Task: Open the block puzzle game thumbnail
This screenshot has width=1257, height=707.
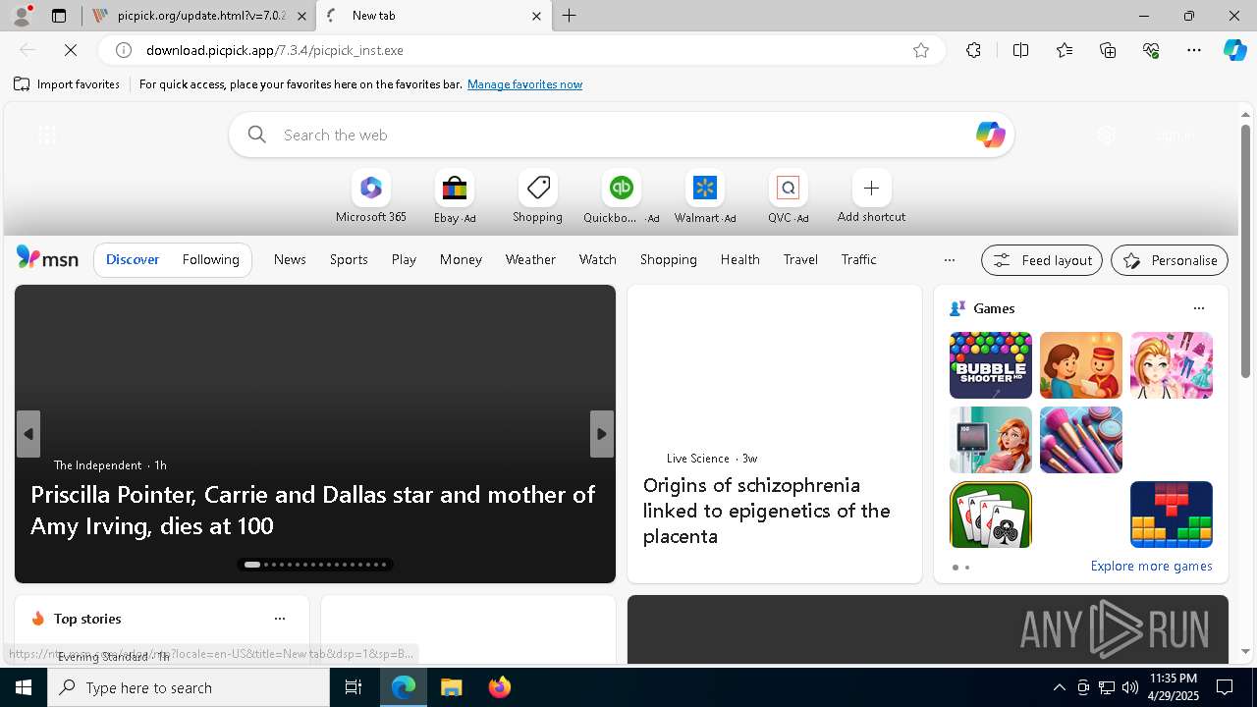Action: tap(1171, 515)
